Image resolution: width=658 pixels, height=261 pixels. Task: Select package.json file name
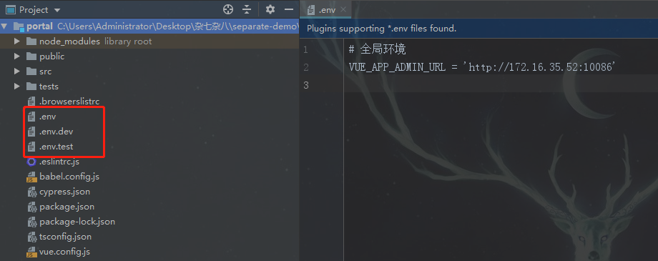point(67,207)
